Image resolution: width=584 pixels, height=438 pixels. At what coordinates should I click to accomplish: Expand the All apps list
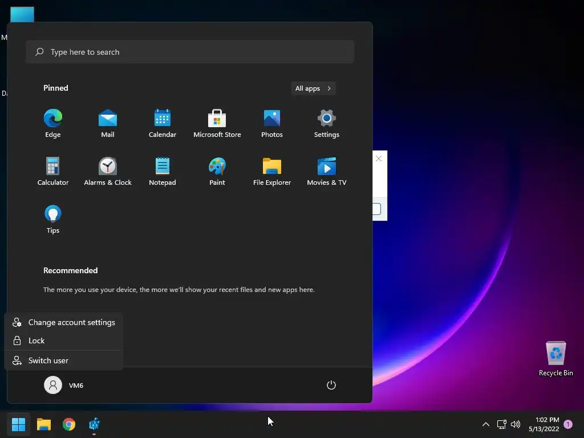(x=313, y=88)
